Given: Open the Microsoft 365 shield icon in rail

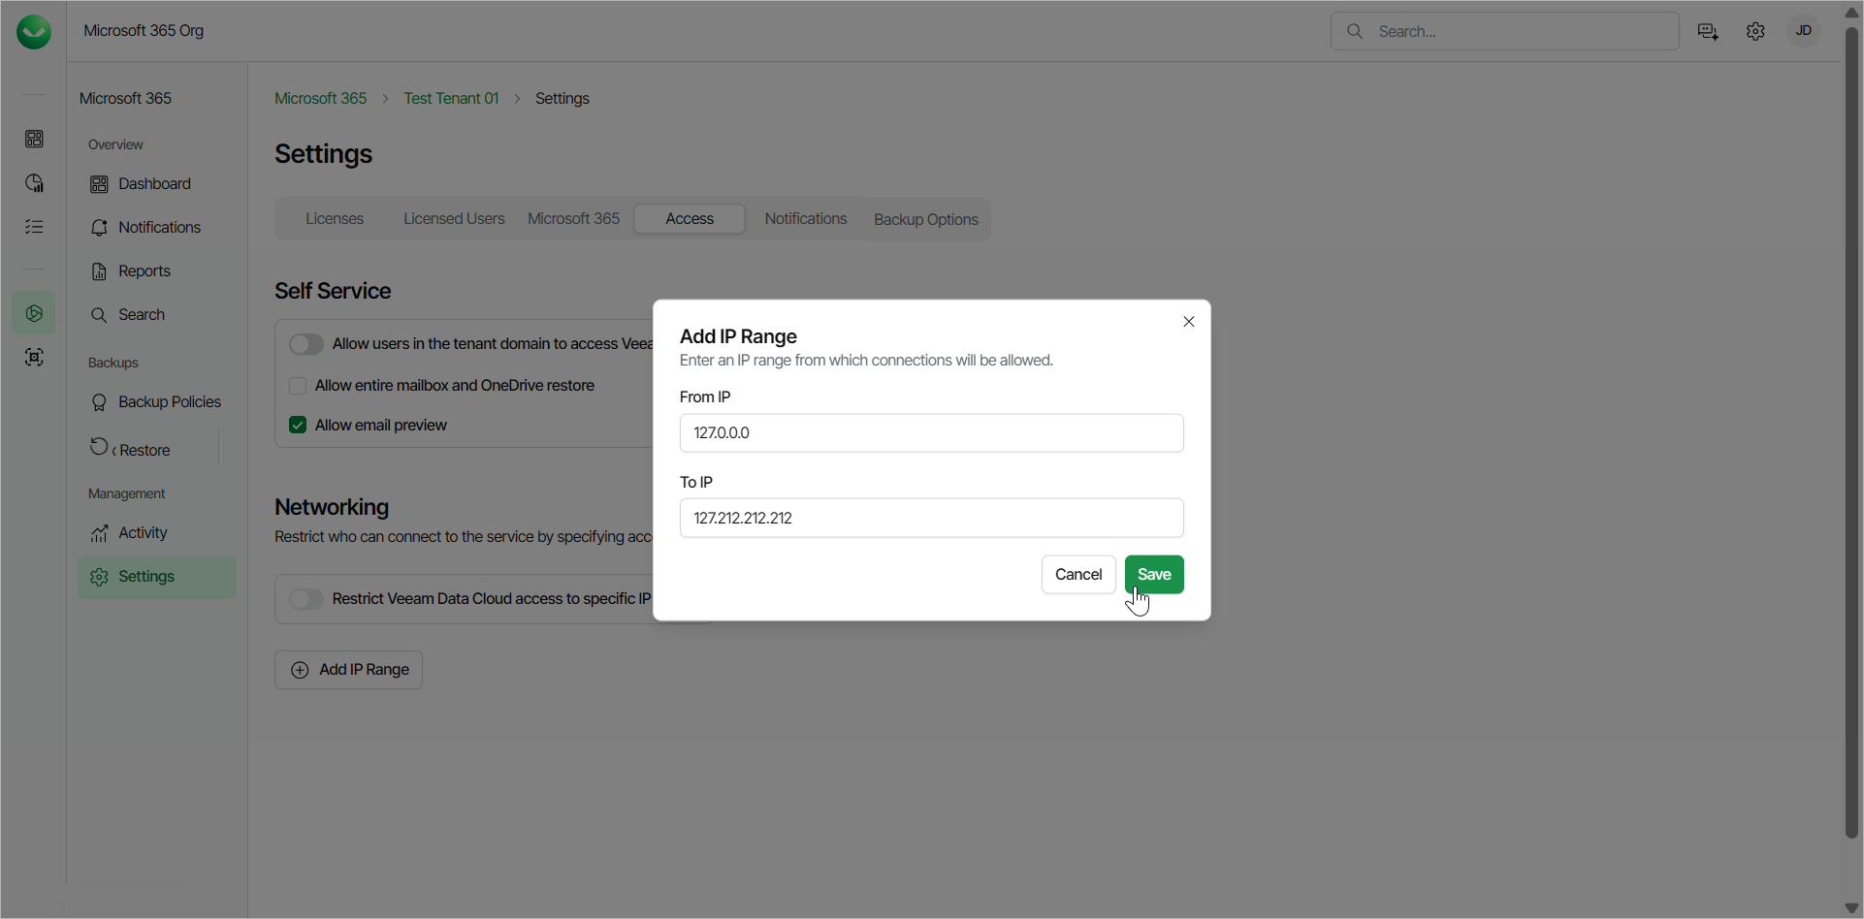Looking at the screenshot, I should pyautogui.click(x=34, y=313).
